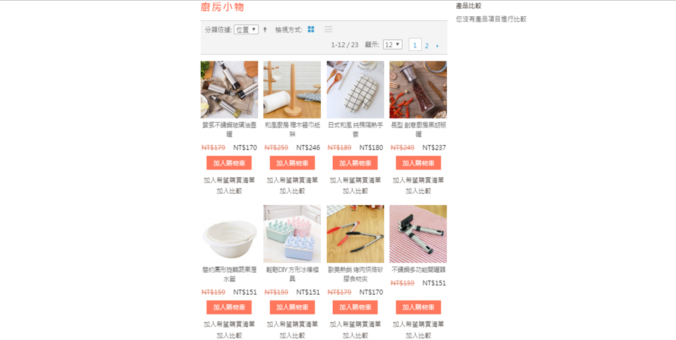The width and height of the screenshot is (676, 340).
Task: Toggle sort direction arrow
Action: coord(265,30)
